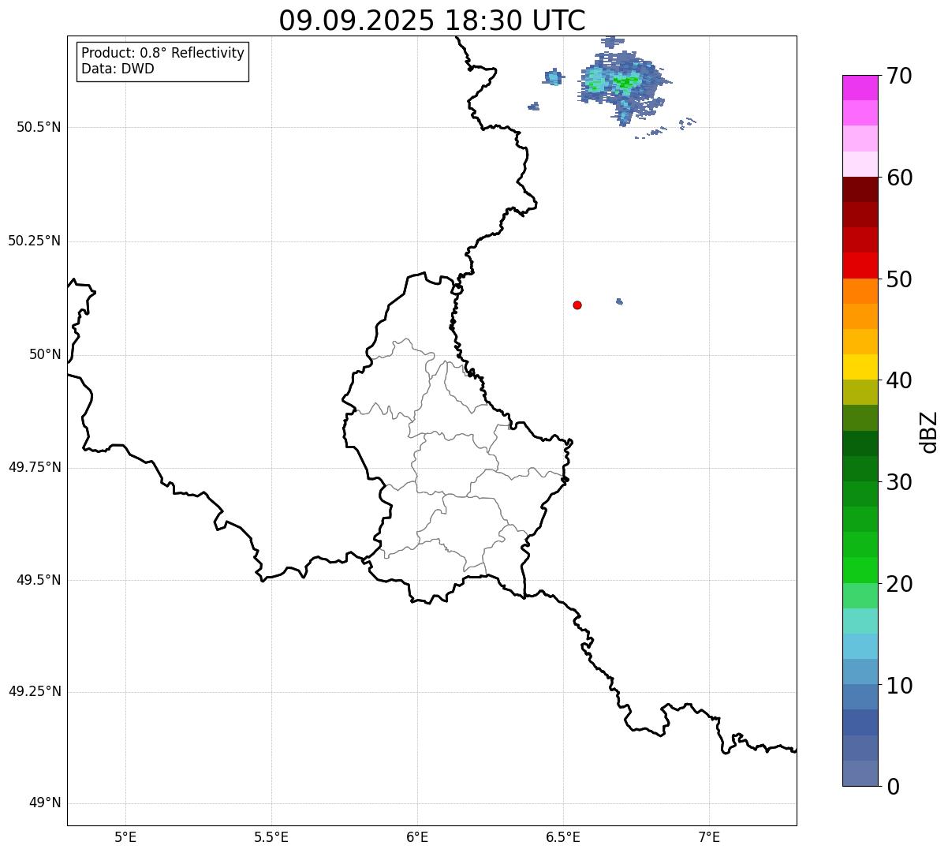
Task: Click the red station marker dot
Action: (577, 305)
